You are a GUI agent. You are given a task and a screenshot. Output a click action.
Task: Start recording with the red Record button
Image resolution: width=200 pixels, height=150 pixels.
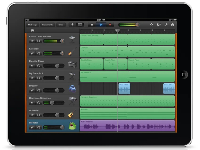[x=110, y=25]
